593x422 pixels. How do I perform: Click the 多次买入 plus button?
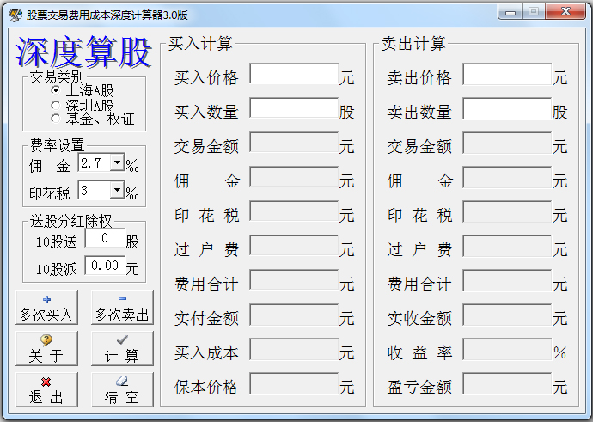(46, 308)
